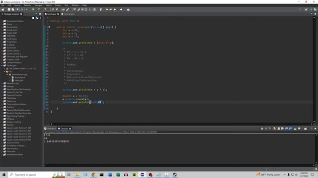Open the Run menu
The height and width of the screenshot is (178, 318).
click(67, 5)
